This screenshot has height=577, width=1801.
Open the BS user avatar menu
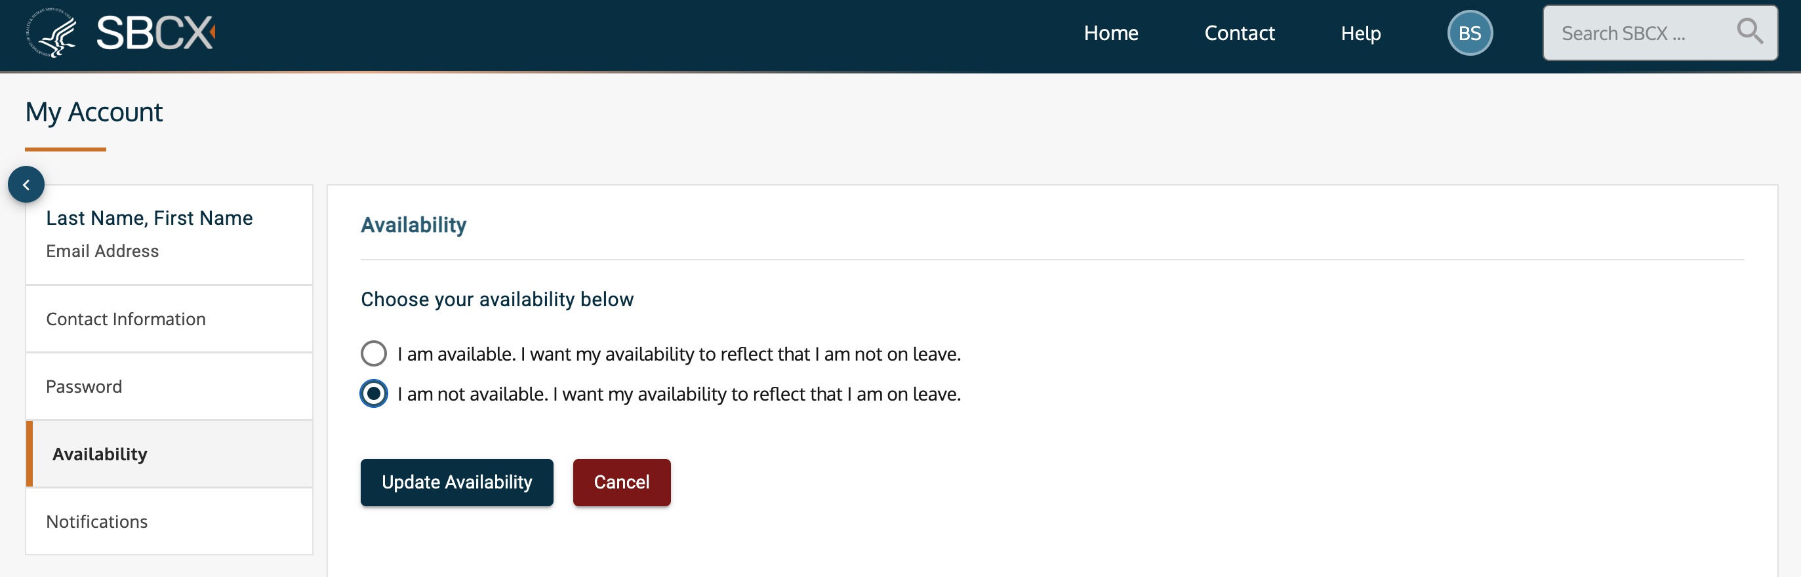point(1469,33)
